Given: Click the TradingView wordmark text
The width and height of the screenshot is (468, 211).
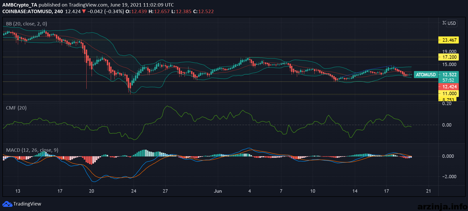Looking at the screenshot, I should coord(27,204).
